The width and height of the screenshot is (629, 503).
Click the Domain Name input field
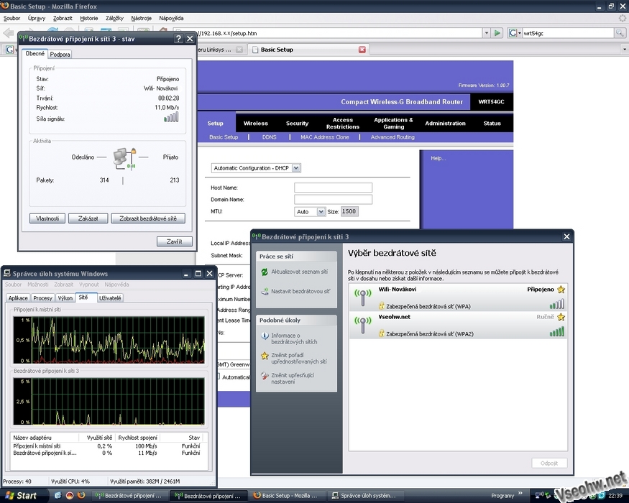point(333,199)
